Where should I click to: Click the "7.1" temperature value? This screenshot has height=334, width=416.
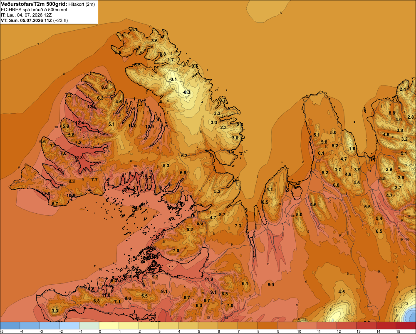pos(117,302)
